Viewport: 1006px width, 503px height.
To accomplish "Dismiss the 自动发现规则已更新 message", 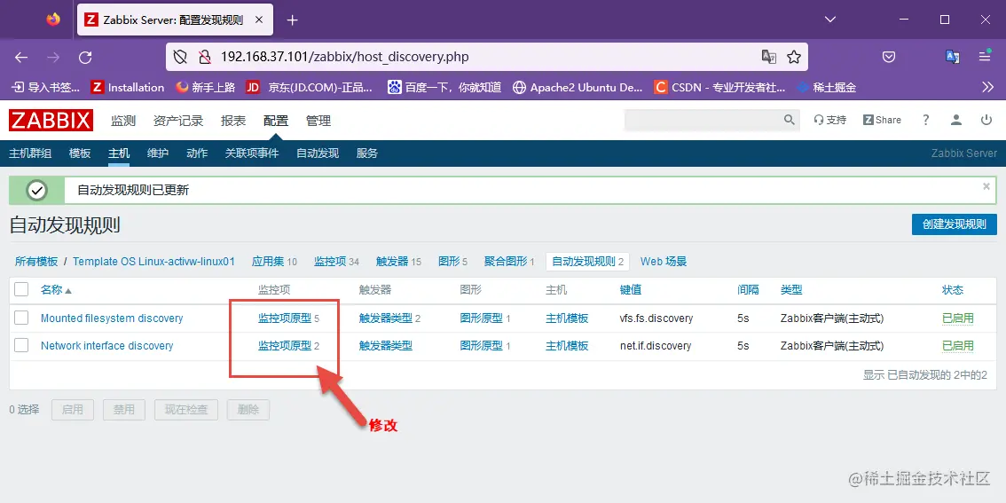I will pyautogui.click(x=986, y=186).
